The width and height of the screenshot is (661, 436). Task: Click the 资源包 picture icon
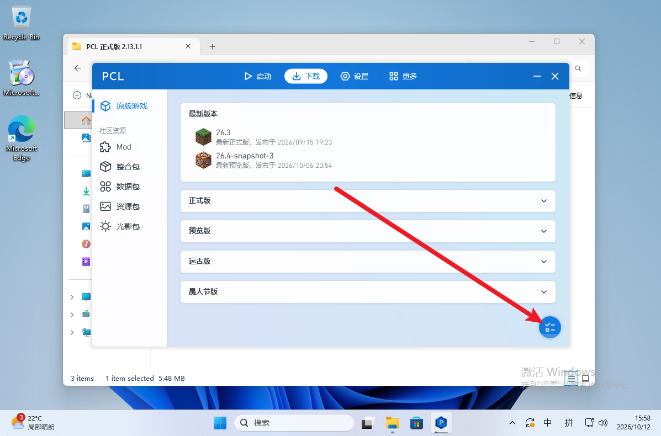click(x=105, y=206)
